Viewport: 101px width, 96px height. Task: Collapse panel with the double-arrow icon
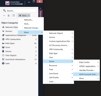[40, 8]
